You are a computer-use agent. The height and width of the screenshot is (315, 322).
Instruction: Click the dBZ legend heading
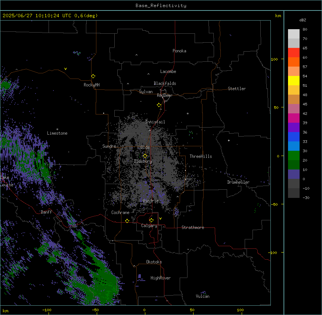click(x=303, y=20)
